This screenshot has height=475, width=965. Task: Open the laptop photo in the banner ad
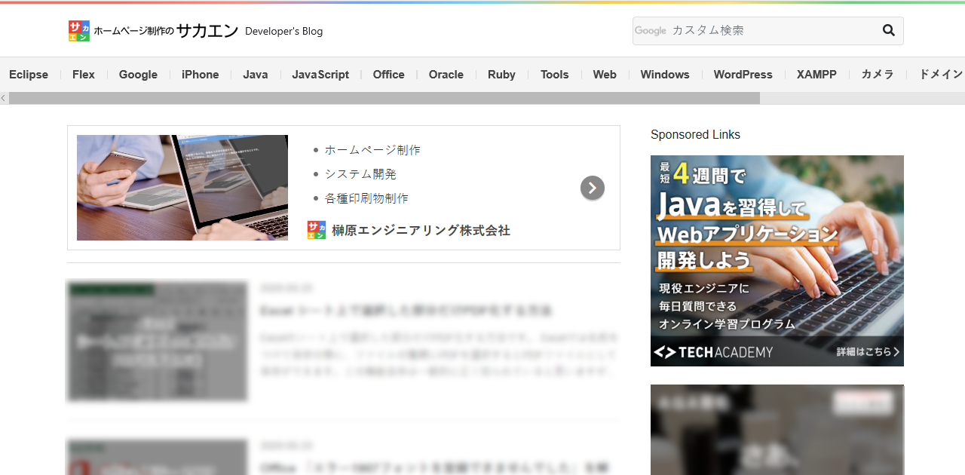182,188
